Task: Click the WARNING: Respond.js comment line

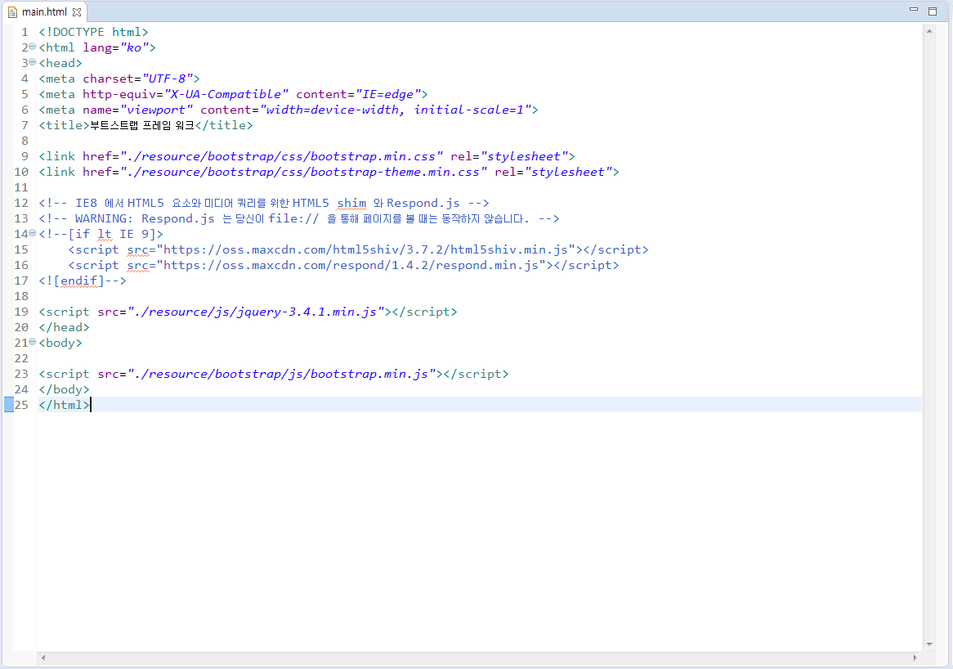Action: 299,218
